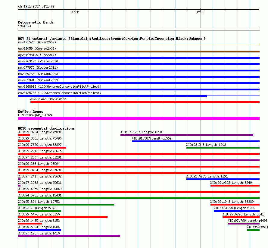268x248 pixels.
Task: Click red bar under %ID:99.0476|Length:3150
Action: (63, 217)
